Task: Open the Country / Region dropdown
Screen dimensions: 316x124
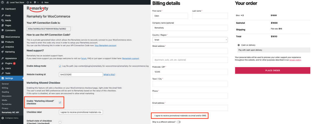Action: tap(190, 40)
